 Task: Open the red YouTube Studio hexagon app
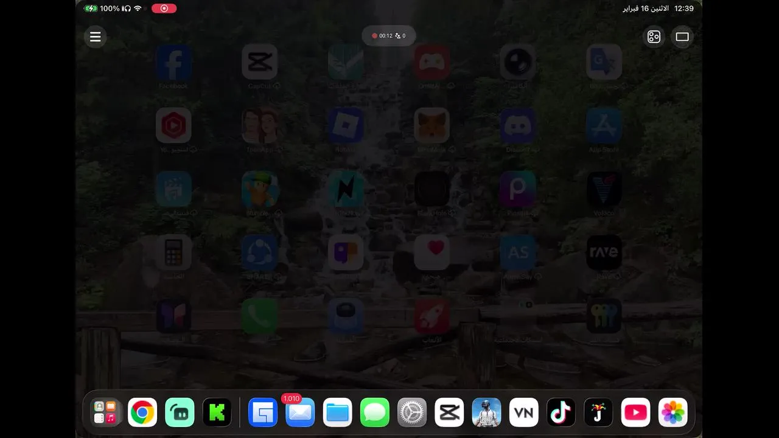pos(173,125)
